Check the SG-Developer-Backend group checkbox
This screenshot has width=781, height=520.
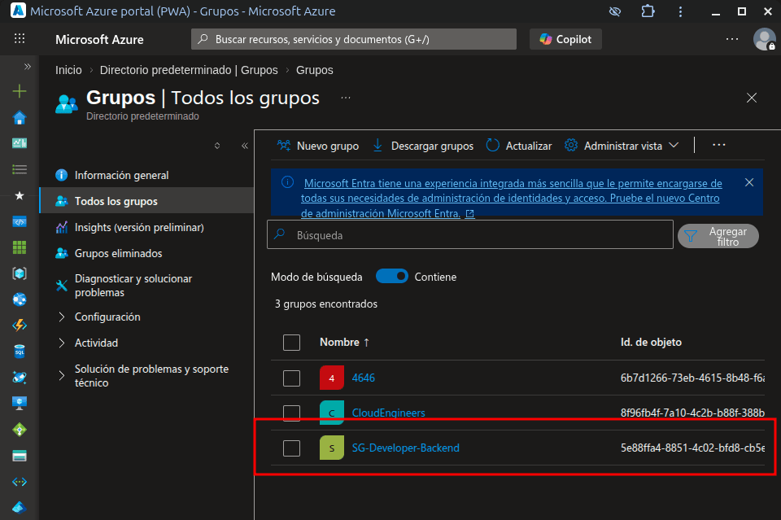(x=292, y=448)
